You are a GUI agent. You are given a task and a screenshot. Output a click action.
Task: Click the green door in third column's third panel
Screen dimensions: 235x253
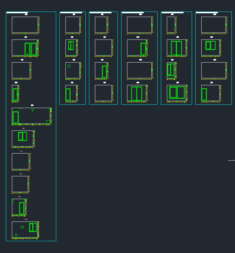coord(104,72)
